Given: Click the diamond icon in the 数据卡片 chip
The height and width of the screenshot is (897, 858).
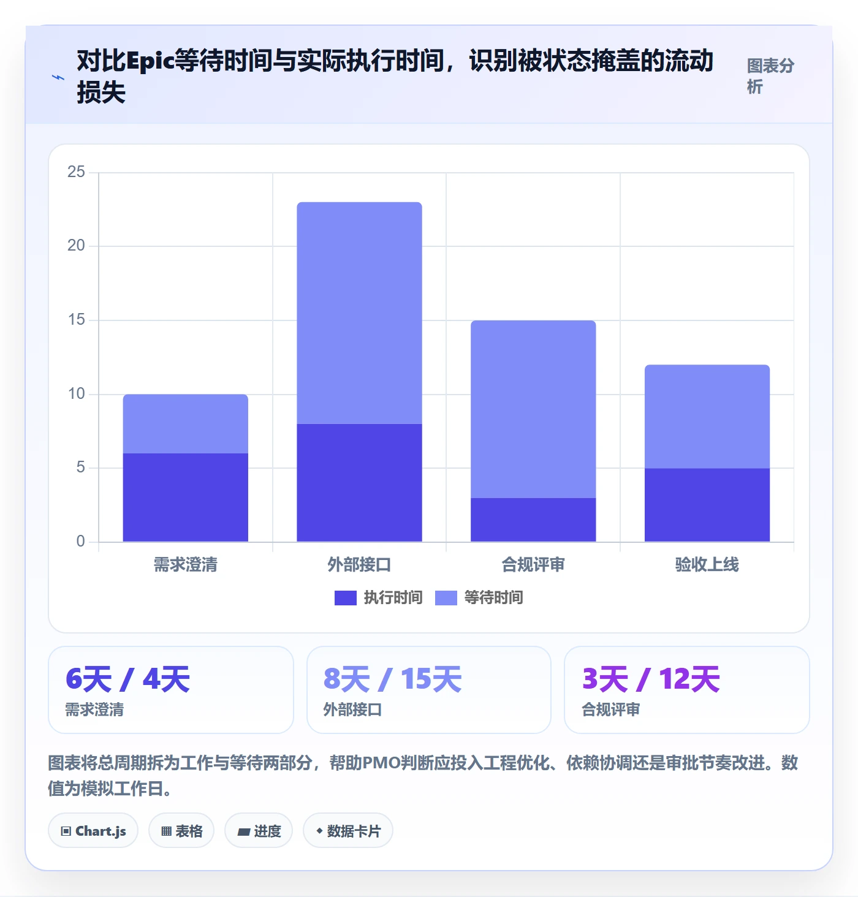Looking at the screenshot, I should point(319,831).
